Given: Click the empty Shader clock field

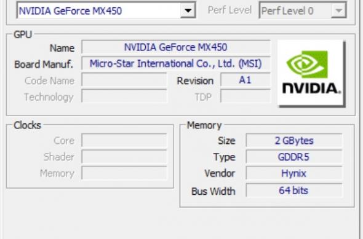Looking at the screenshot, I should tap(124, 157).
